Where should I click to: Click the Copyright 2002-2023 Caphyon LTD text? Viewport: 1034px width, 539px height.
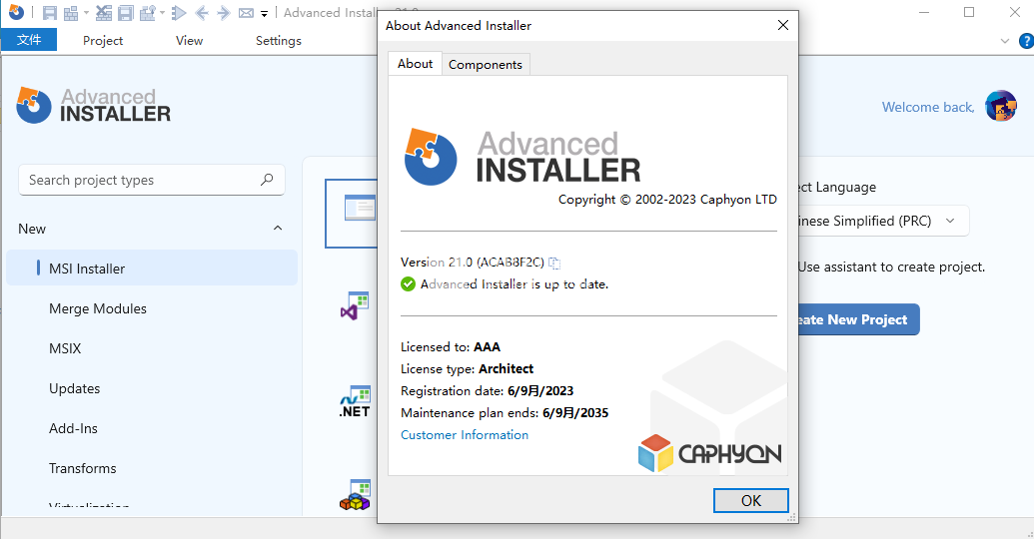(667, 200)
